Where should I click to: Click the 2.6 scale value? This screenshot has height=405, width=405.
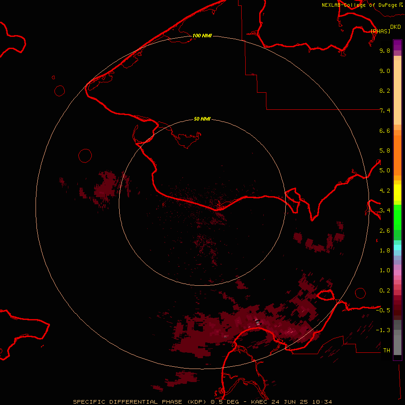(x=385, y=231)
